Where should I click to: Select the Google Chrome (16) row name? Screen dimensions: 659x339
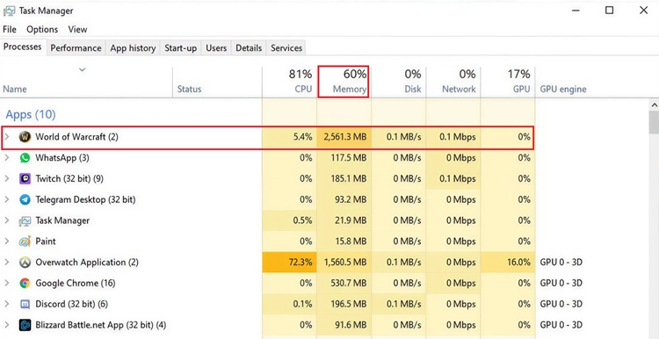tap(76, 283)
